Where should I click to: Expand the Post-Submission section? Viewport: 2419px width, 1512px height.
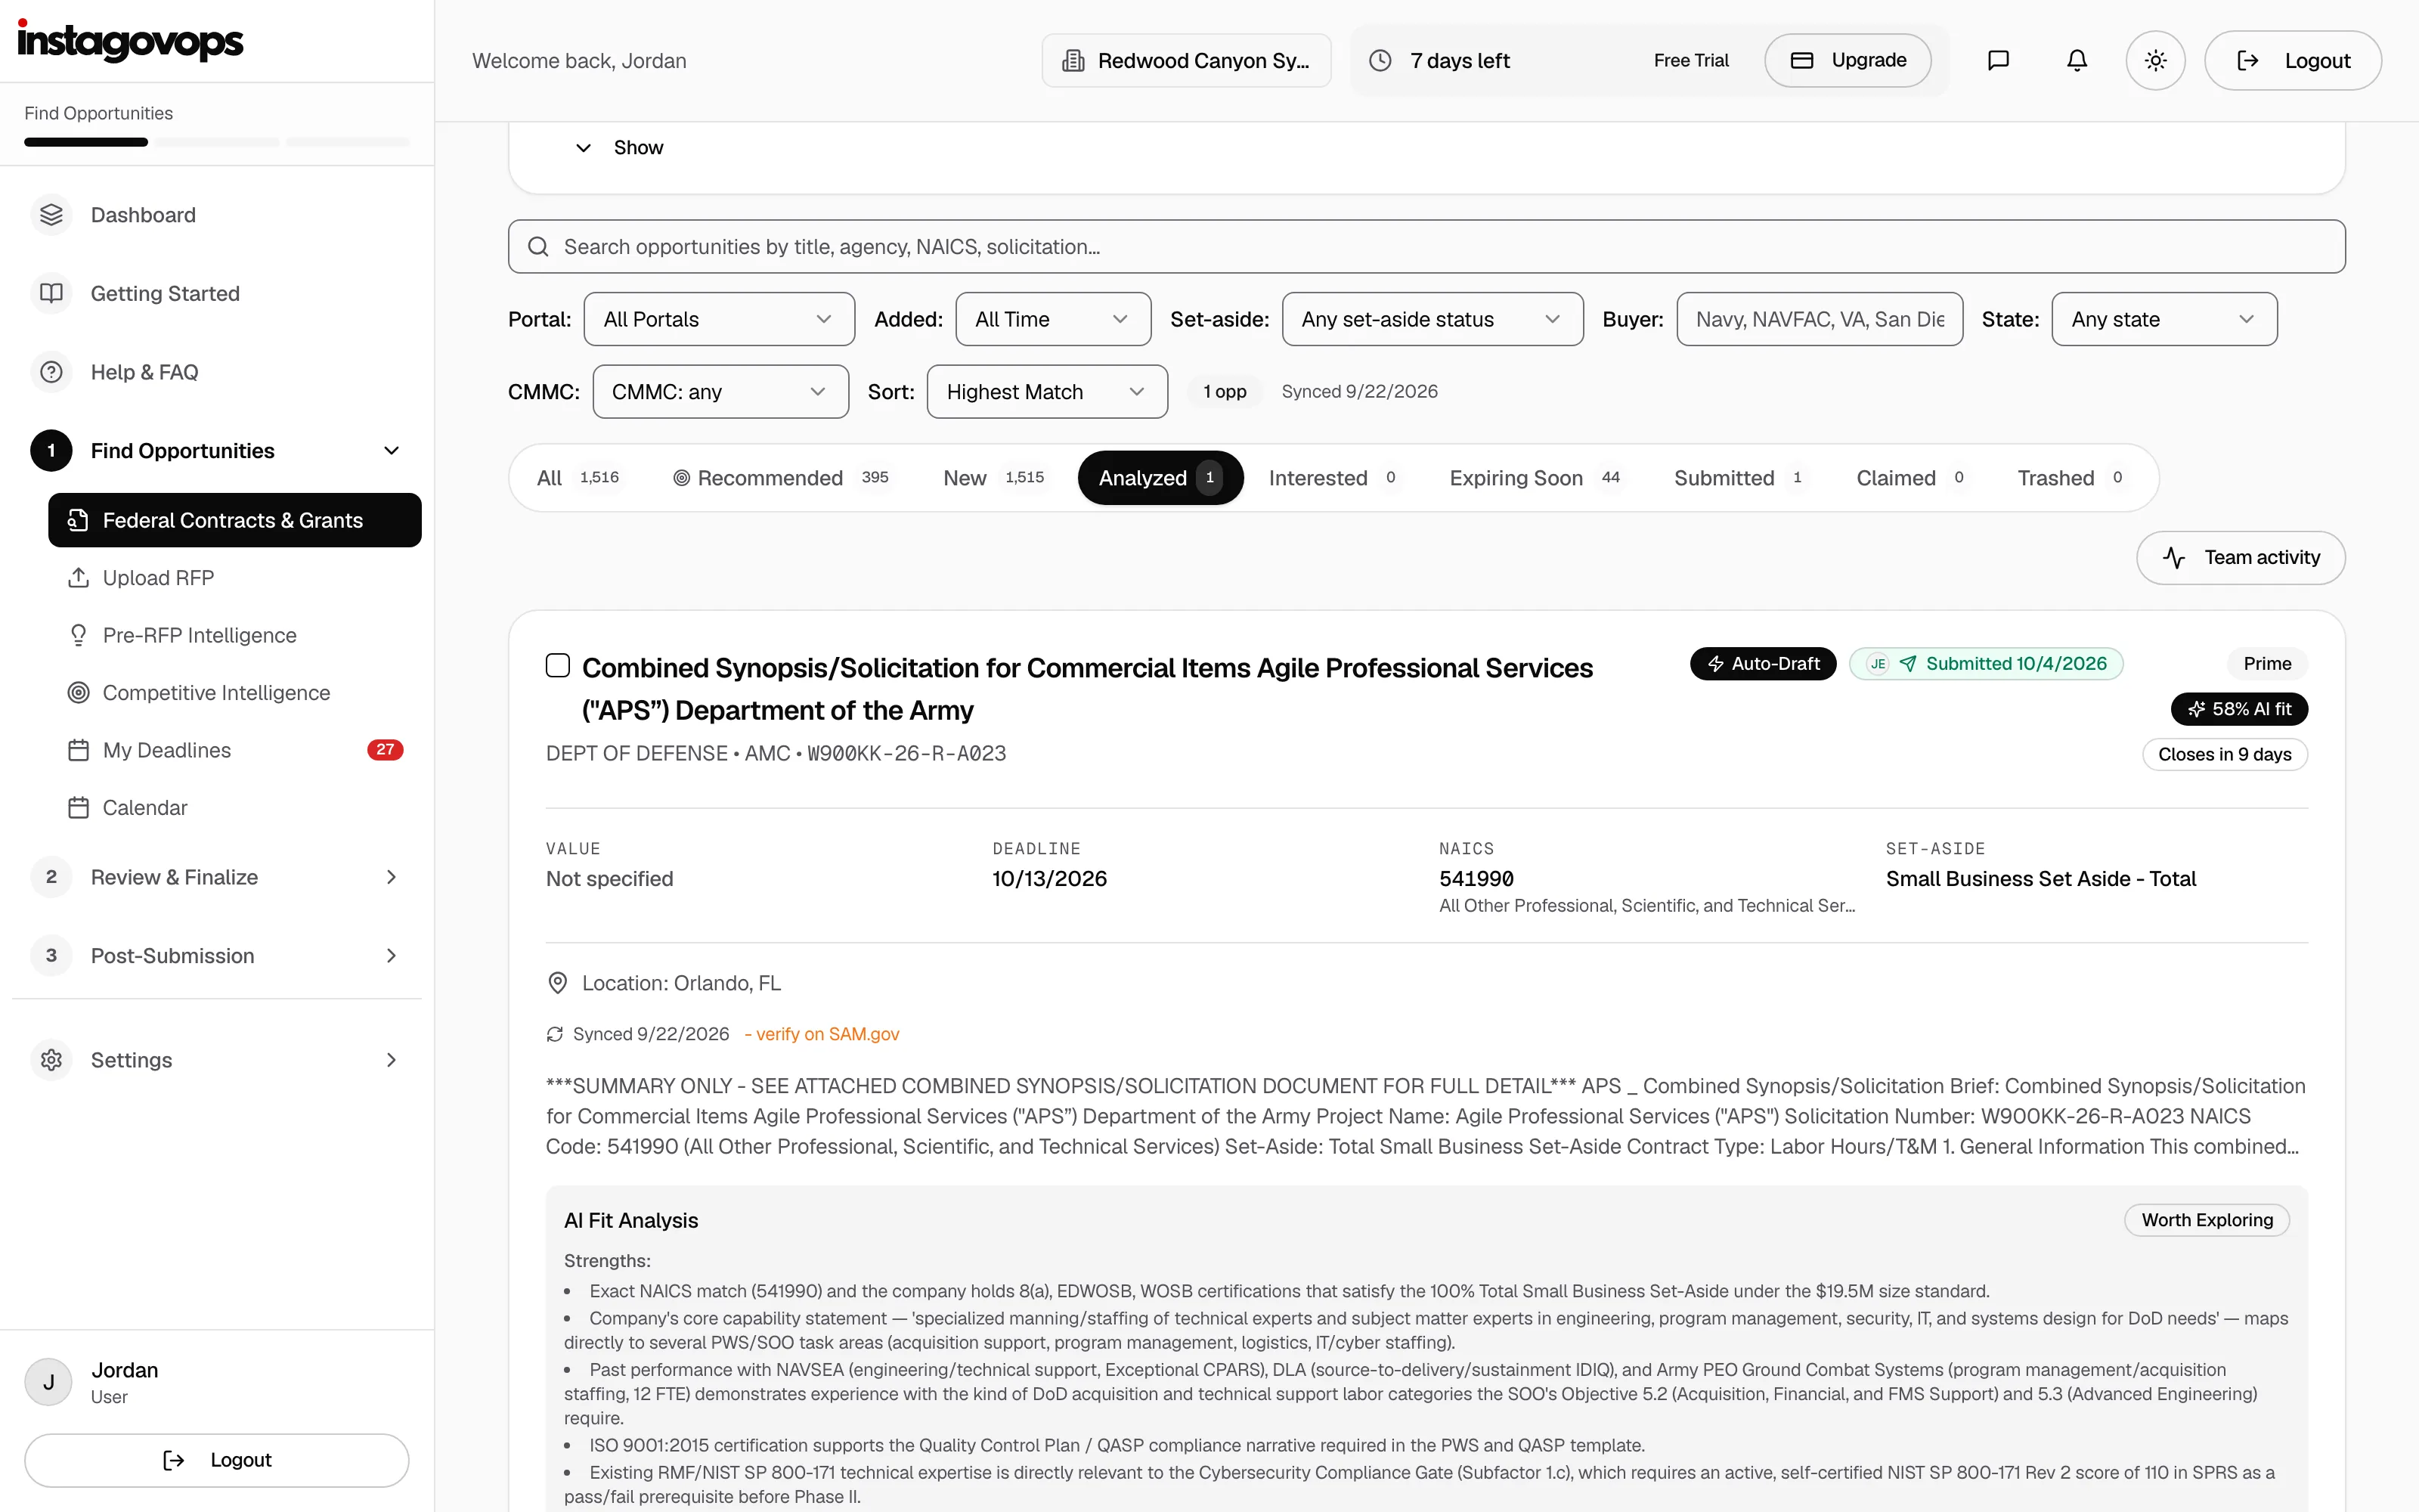point(392,956)
